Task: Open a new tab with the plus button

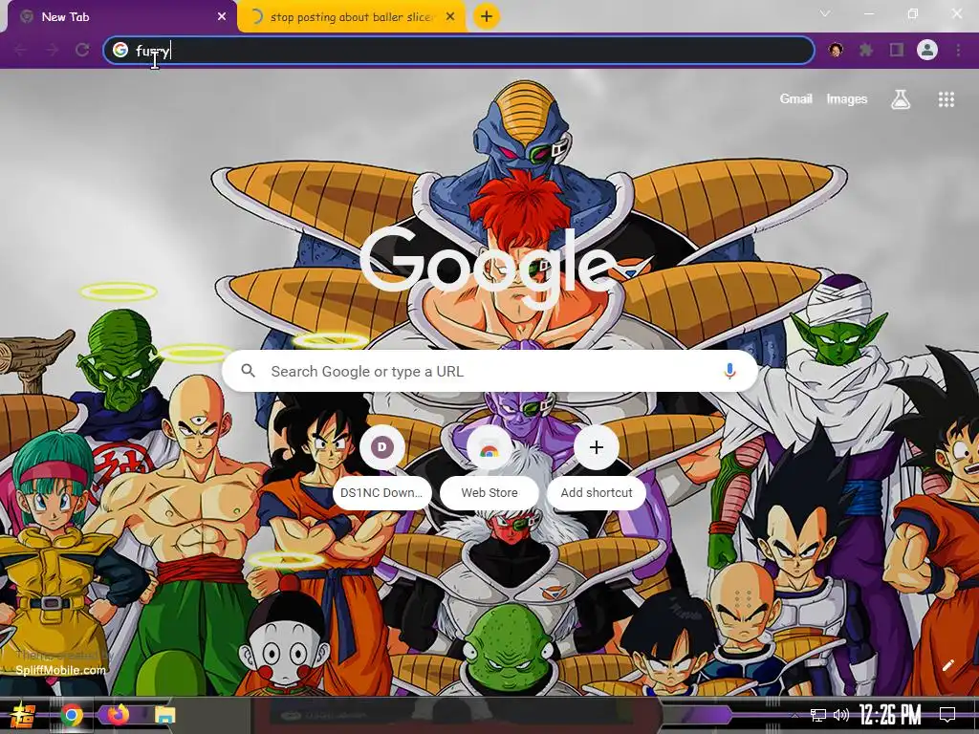Action: (487, 16)
